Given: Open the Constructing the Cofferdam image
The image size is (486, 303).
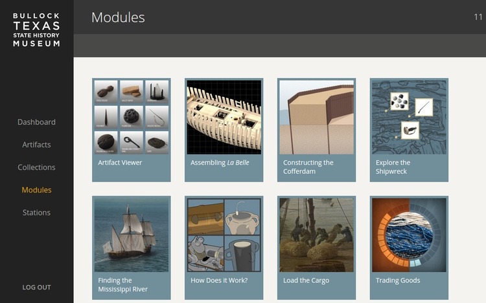Looking at the screenshot, I should click(316, 117).
